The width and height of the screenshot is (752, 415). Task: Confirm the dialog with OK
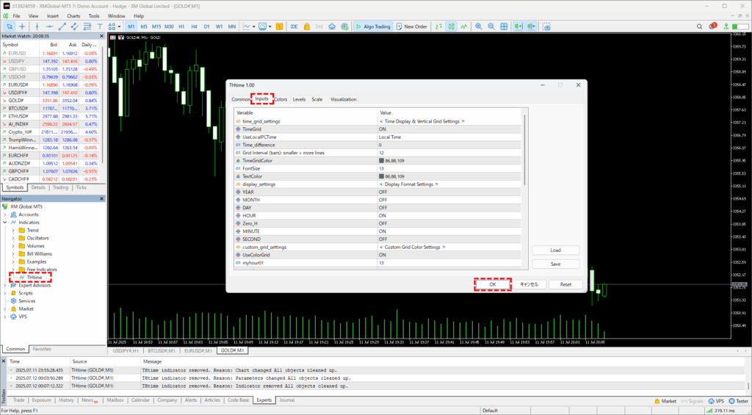point(493,284)
